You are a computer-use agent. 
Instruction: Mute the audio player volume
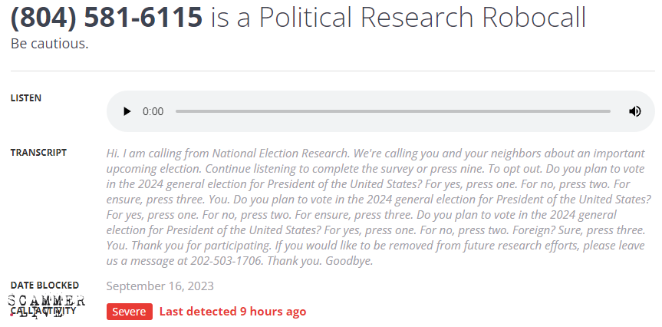634,111
